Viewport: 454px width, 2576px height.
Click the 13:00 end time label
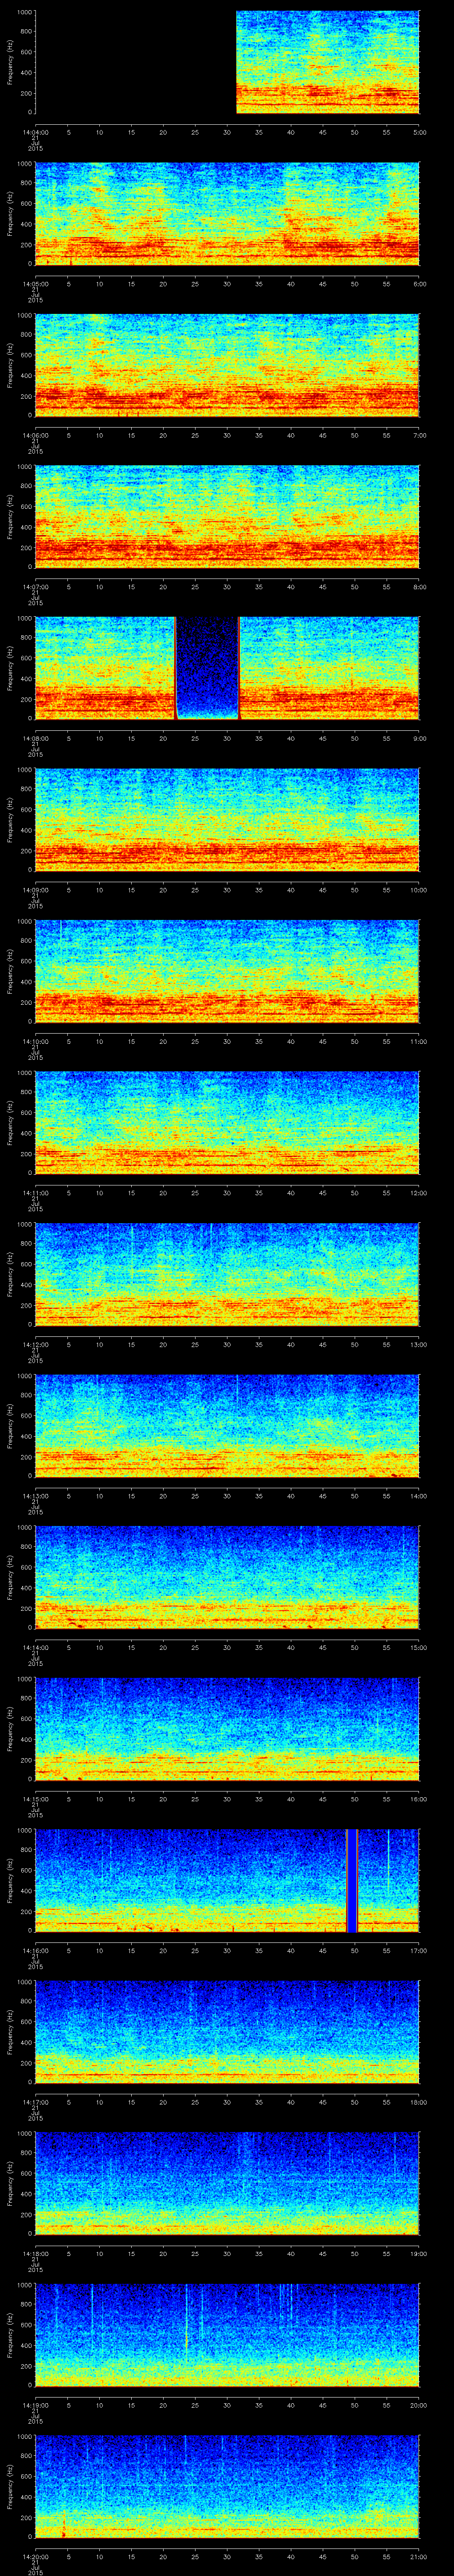[419, 1344]
